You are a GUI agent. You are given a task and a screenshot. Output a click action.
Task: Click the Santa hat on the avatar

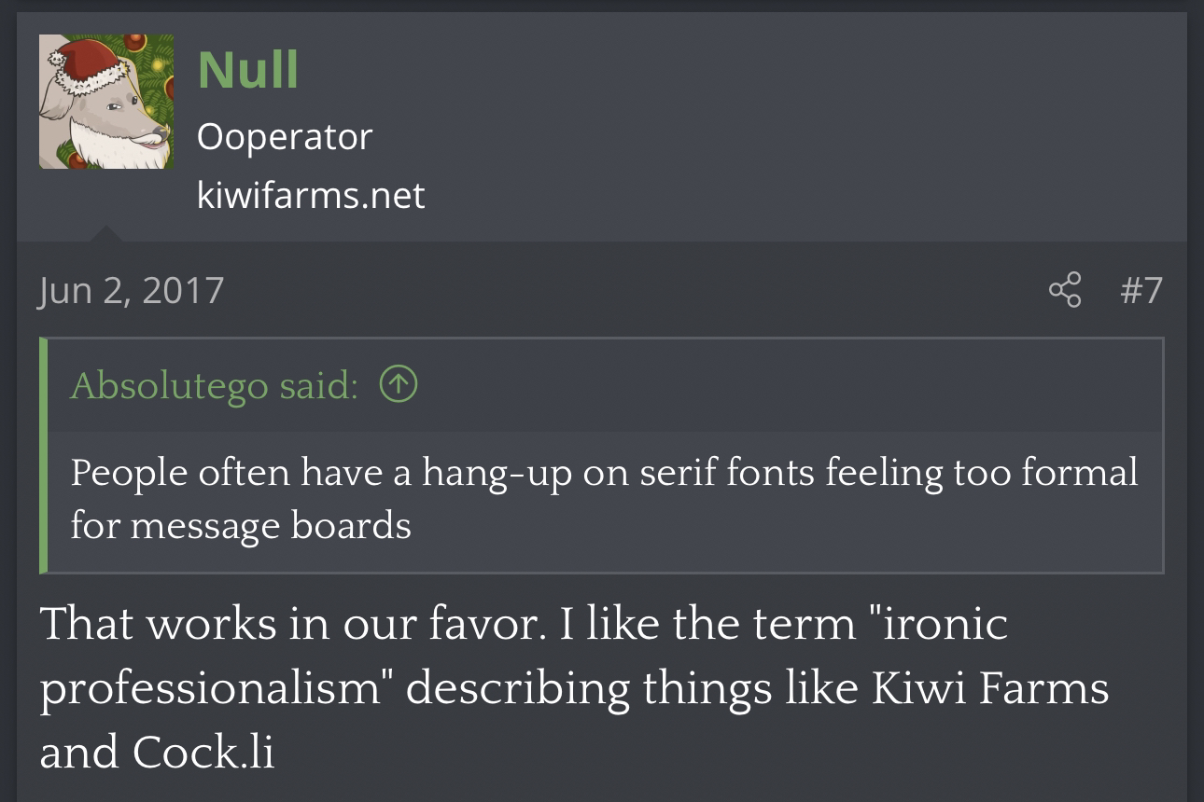(86, 65)
